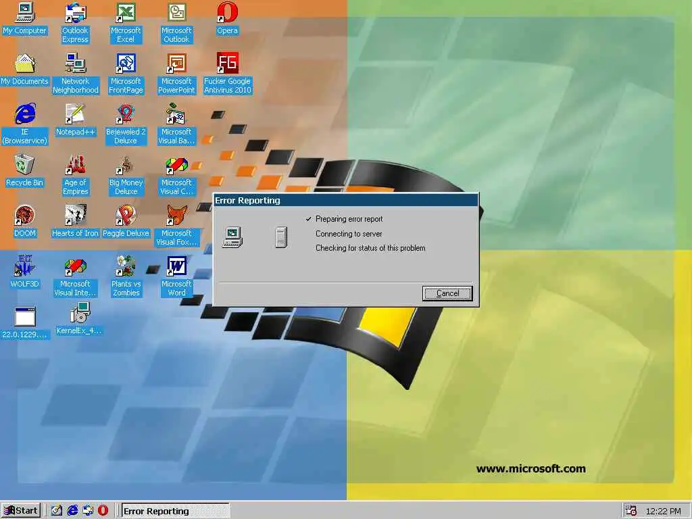
Task: Click 'Preparing error report' text
Action: 349,219
